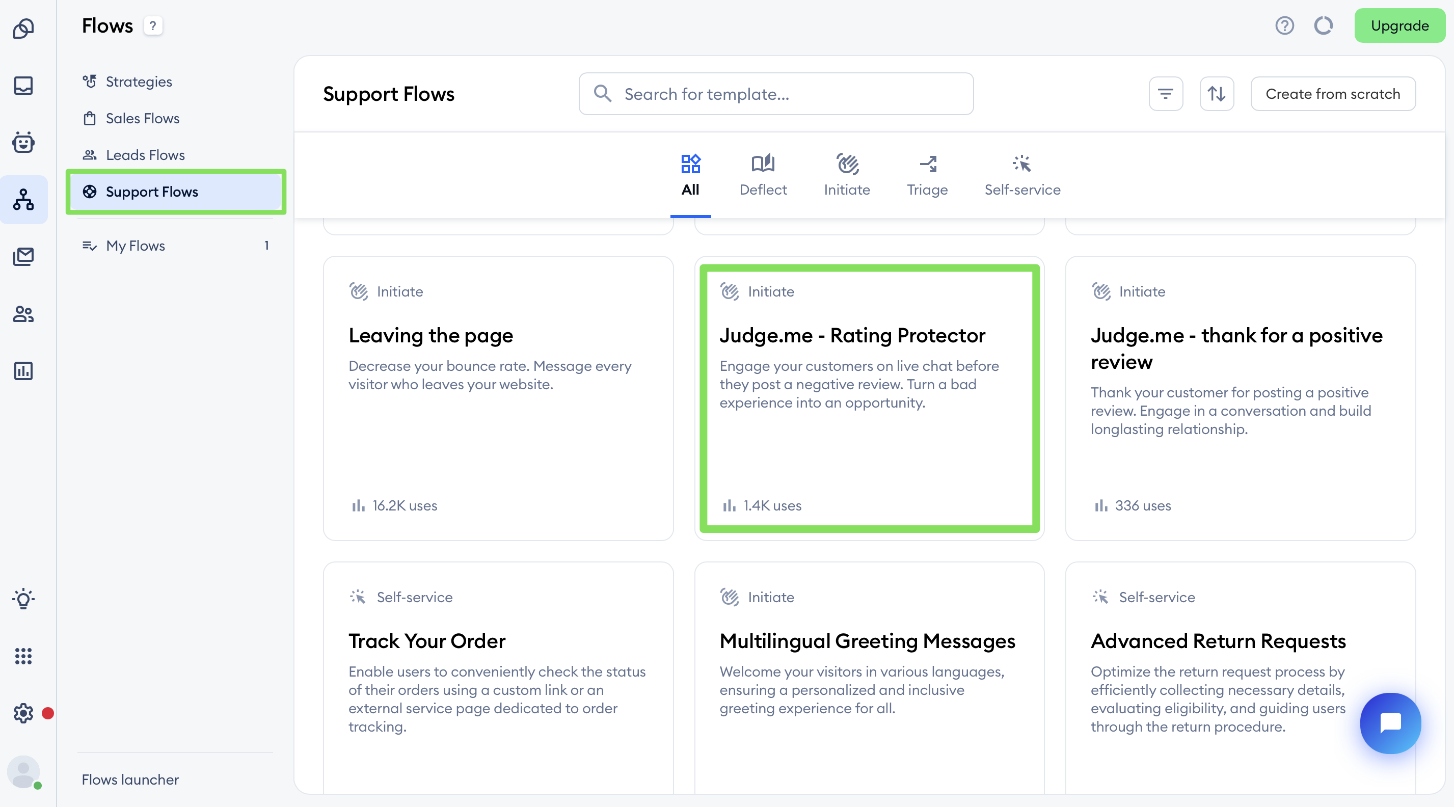
Task: Click the Support Flows lifebuoy icon
Action: [x=90, y=192]
